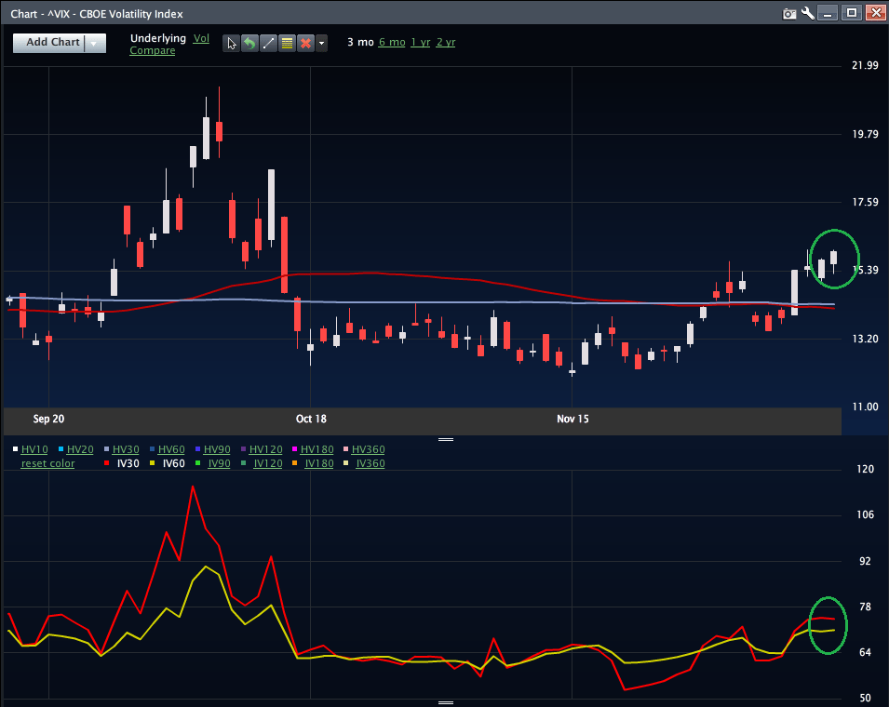The width and height of the screenshot is (889, 707).
Task: Maximize the chart window
Action: 851,13
